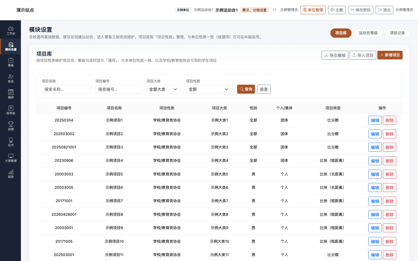The height and width of the screenshot is (261, 418).
Task: Edit row 示例项目9
Action: (375, 228)
